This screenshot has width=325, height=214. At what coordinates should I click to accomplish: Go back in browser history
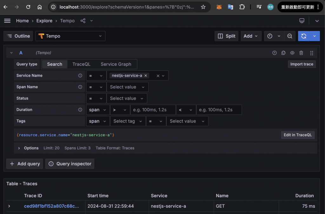[x=6, y=7]
